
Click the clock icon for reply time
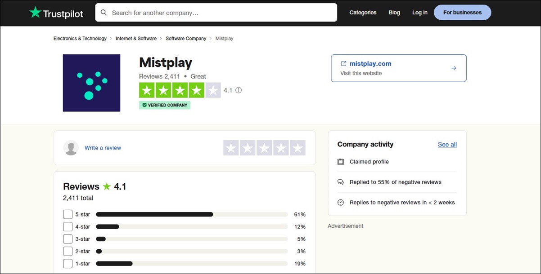point(341,203)
